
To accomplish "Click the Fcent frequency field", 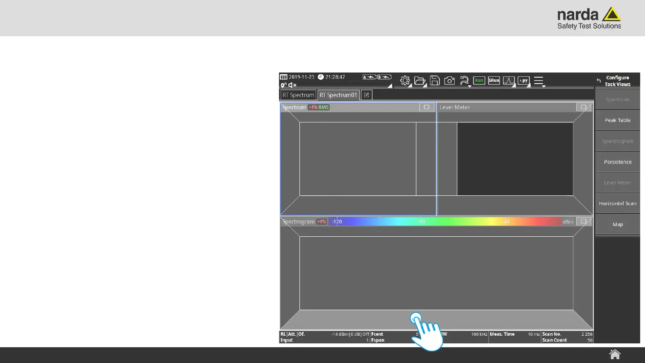I will click(377, 334).
